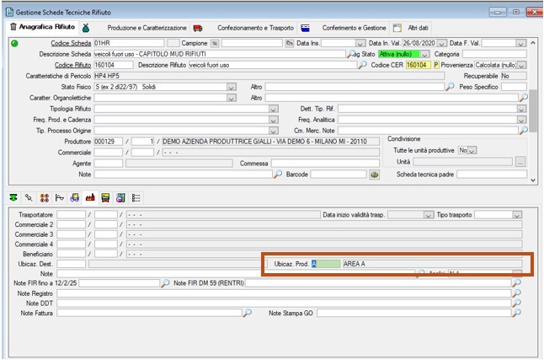Click the Descrizione Scheda text field
The image size is (544, 360).
click(219, 54)
